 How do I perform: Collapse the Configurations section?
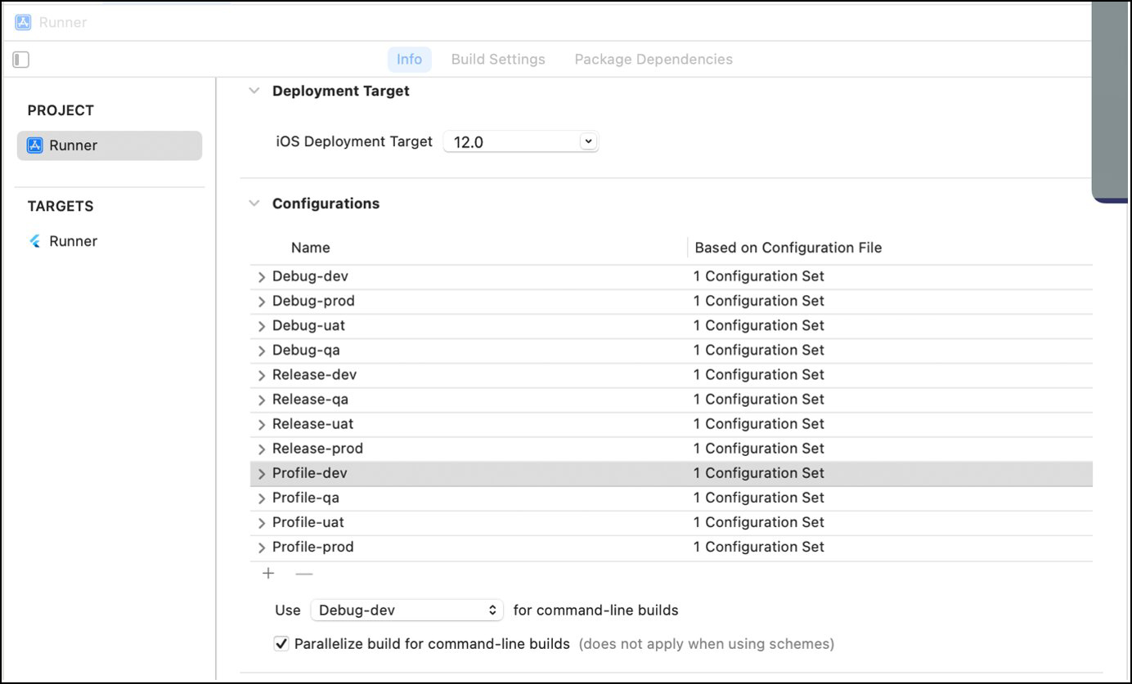pos(254,203)
